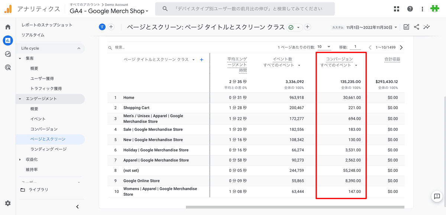Click the search magnifier in top bar
446x215 pixels.
(165, 9)
